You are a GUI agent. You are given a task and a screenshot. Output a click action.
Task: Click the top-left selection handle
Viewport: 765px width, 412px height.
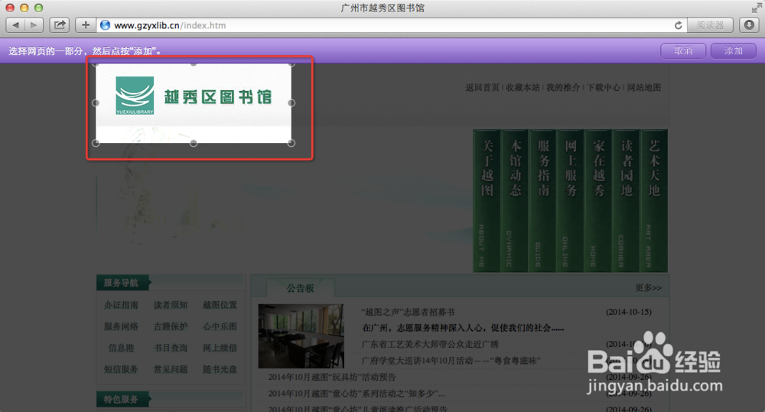click(96, 63)
